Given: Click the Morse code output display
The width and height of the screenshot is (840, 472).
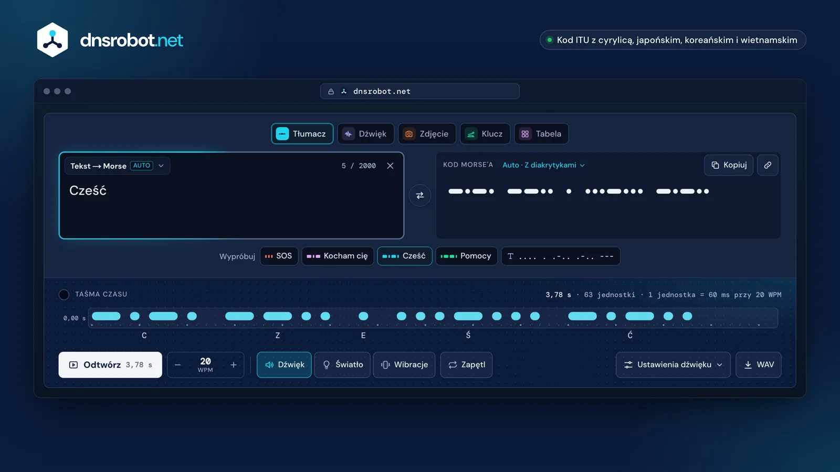Looking at the screenshot, I should click(579, 191).
